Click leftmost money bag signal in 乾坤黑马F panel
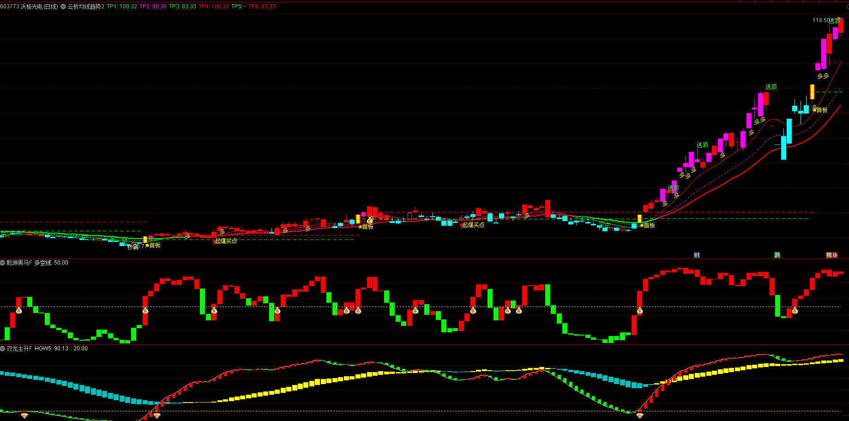 pyautogui.click(x=18, y=311)
